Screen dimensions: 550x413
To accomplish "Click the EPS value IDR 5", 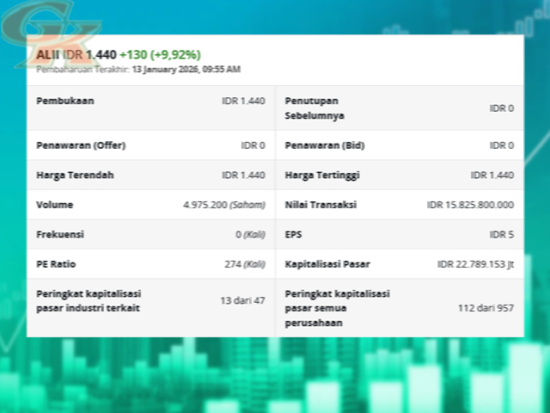I will (501, 234).
